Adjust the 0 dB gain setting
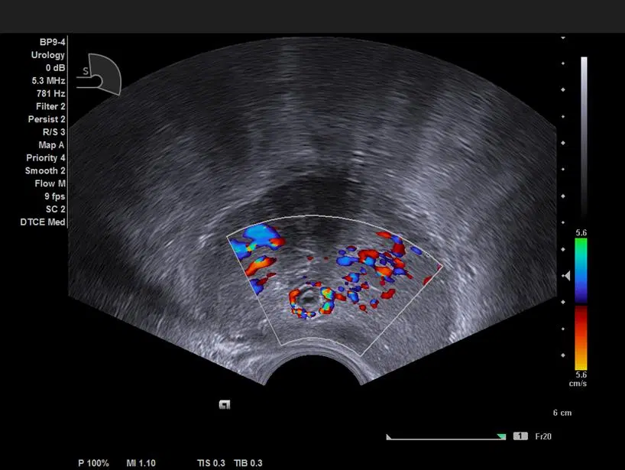Image resolution: width=625 pixels, height=470 pixels. (53, 68)
